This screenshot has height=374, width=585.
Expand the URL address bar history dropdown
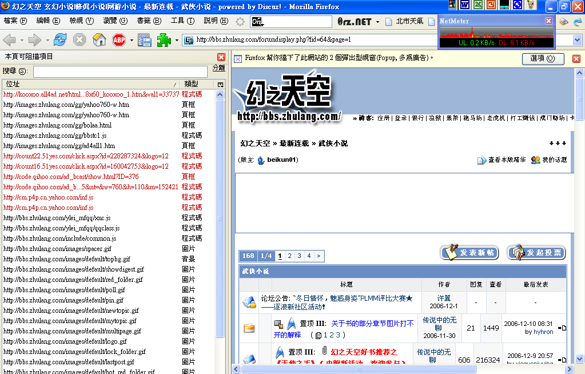point(577,40)
